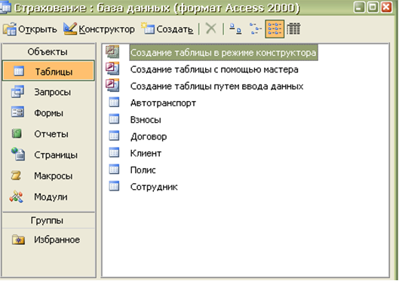The image size is (399, 281).
Task: Click the Отчеты sidebar icon
Action: click(17, 133)
